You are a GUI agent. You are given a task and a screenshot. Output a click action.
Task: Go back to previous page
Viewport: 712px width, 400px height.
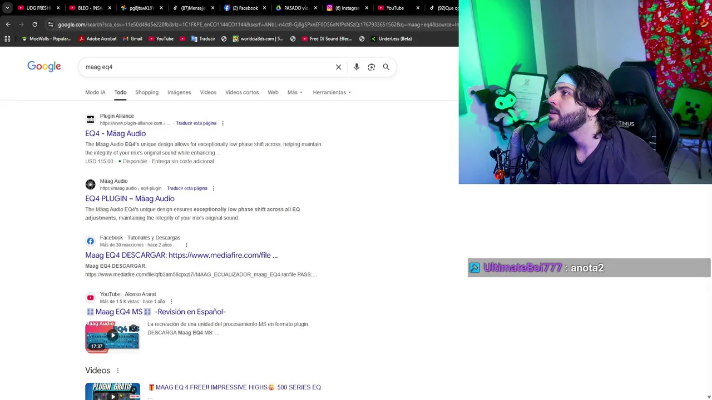click(x=8, y=24)
